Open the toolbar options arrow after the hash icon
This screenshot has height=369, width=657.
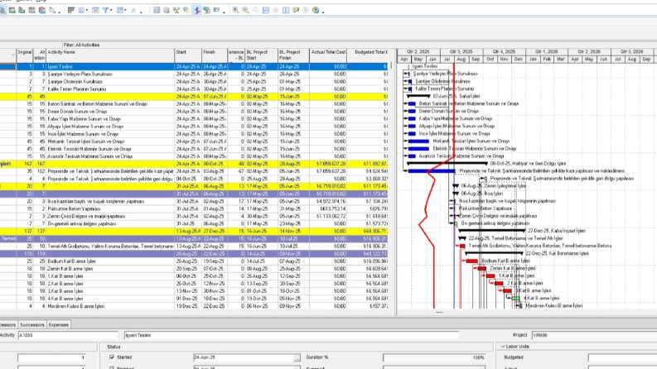141,12
